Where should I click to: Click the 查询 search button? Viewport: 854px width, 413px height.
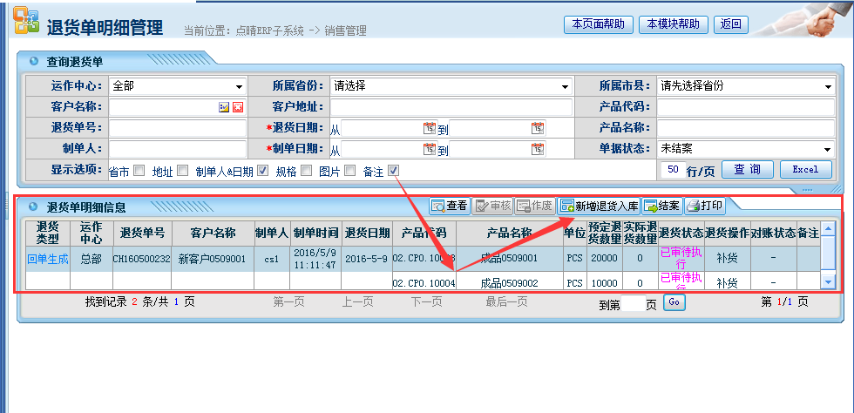pyautogui.click(x=747, y=169)
